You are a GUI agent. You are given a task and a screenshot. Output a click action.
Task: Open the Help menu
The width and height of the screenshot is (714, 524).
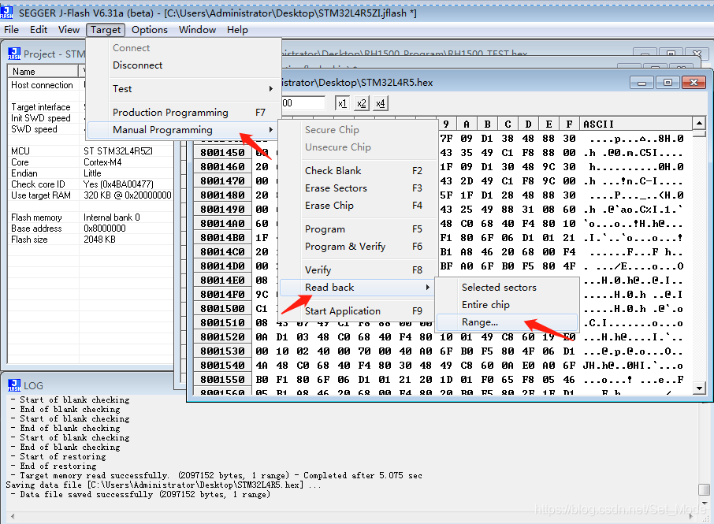pyautogui.click(x=237, y=30)
